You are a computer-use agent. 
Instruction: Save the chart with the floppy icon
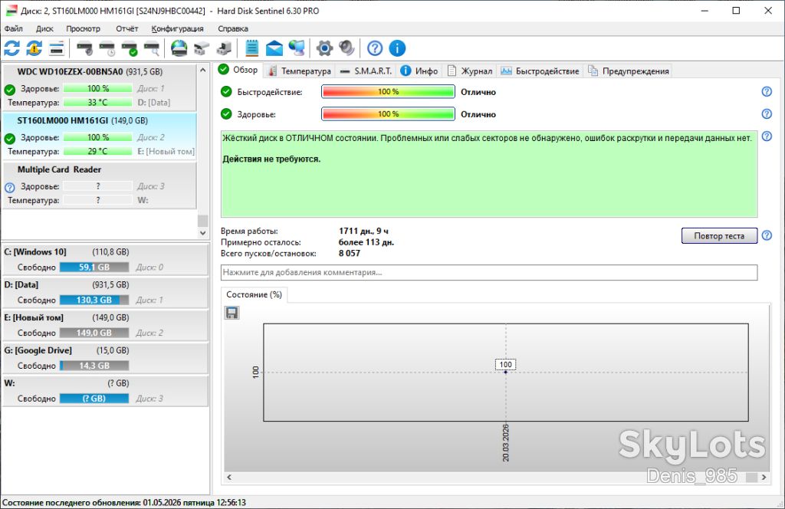232,313
